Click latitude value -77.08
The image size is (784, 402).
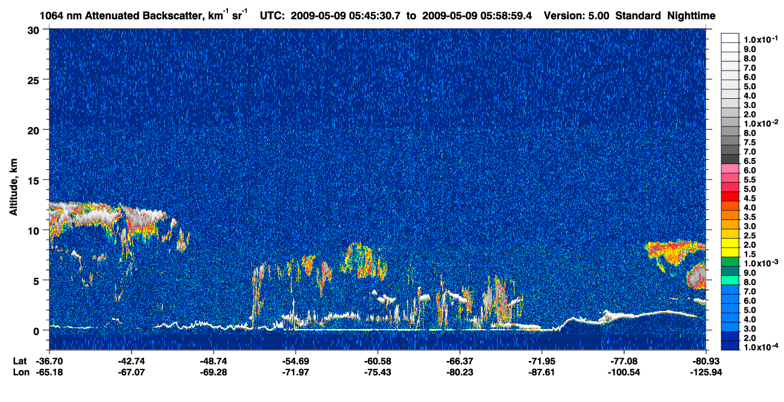[x=624, y=360]
